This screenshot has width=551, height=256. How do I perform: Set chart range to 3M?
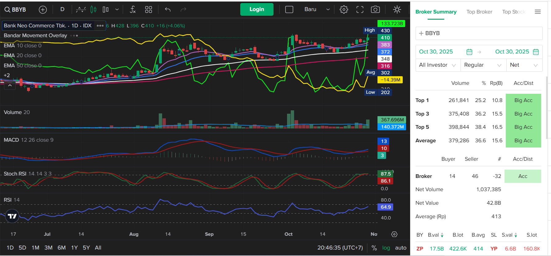pyautogui.click(x=48, y=248)
